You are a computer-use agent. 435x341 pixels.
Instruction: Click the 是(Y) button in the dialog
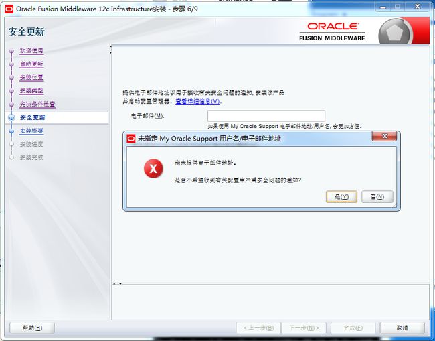coord(341,197)
